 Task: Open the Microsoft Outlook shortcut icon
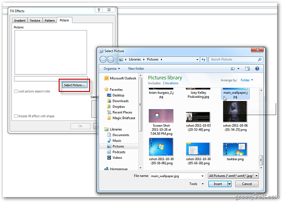106,78
